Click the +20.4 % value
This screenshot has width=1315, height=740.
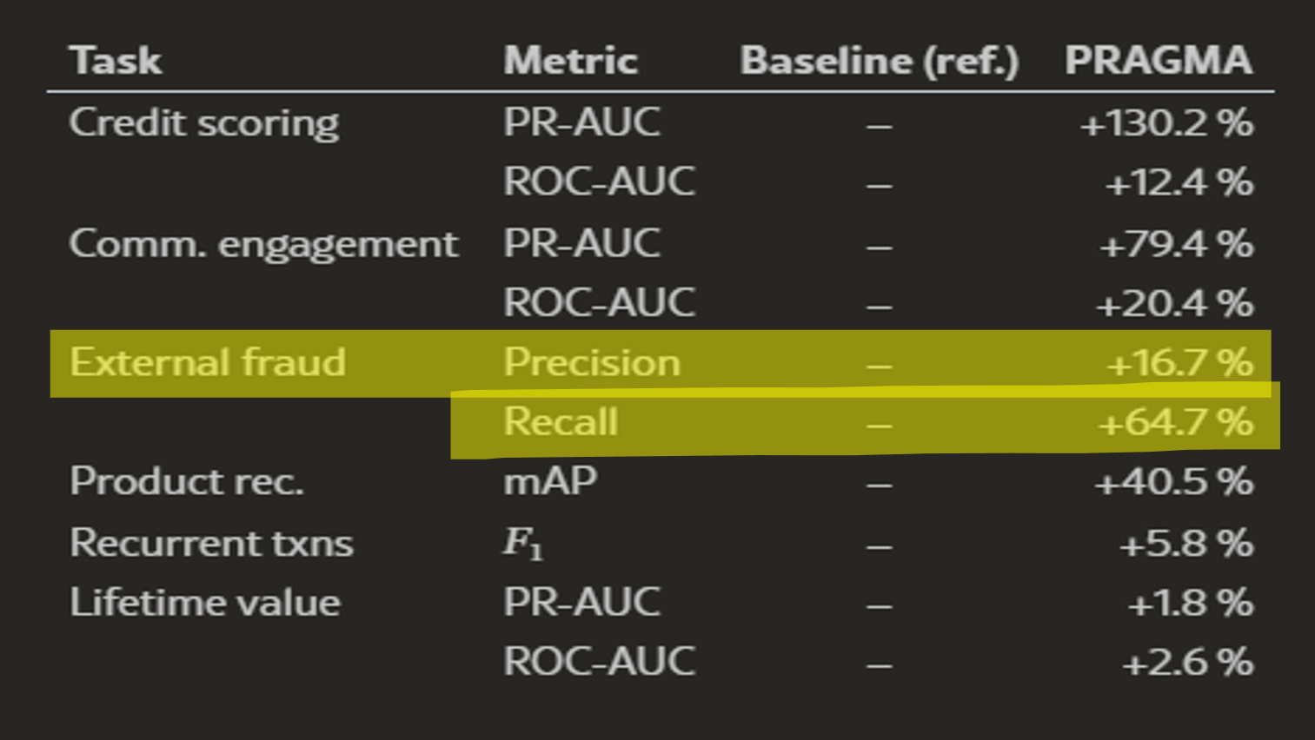[1174, 304]
